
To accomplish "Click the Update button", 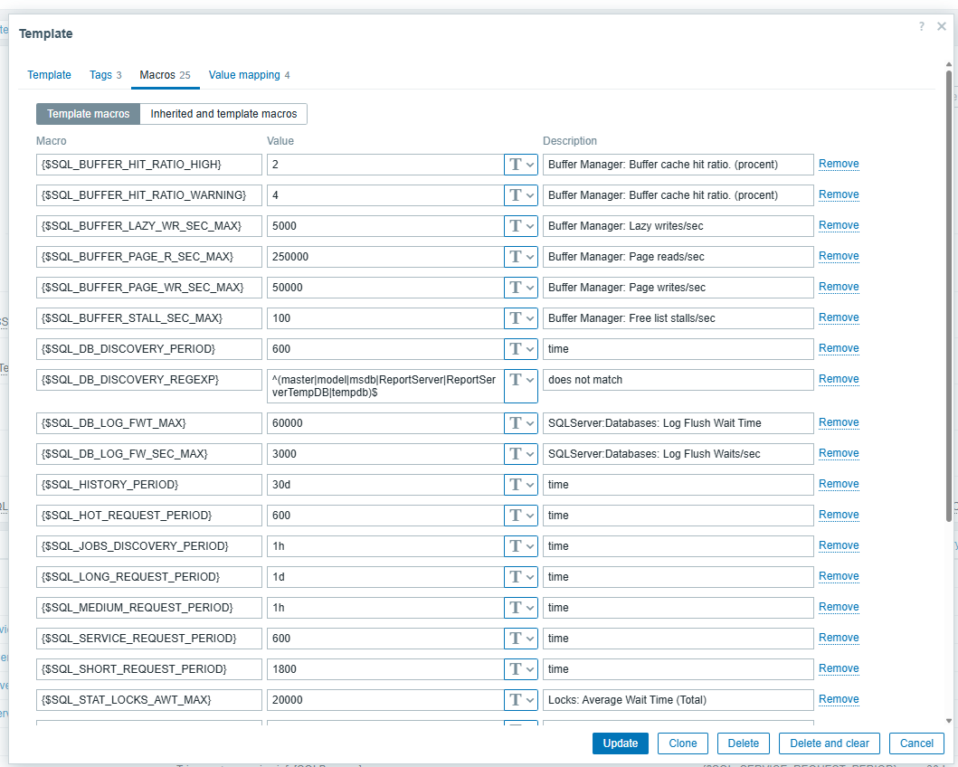I will [621, 743].
